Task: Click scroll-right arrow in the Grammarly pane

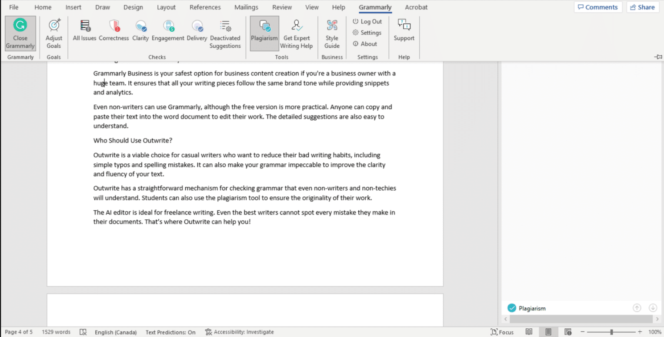Action: (x=657, y=319)
